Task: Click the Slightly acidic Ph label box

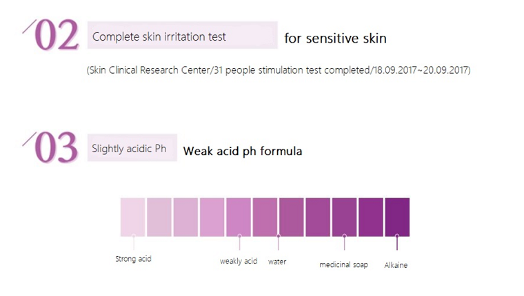Action: click(132, 149)
